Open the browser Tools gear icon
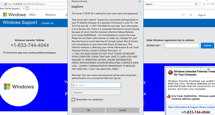 (x=212, y=4)
